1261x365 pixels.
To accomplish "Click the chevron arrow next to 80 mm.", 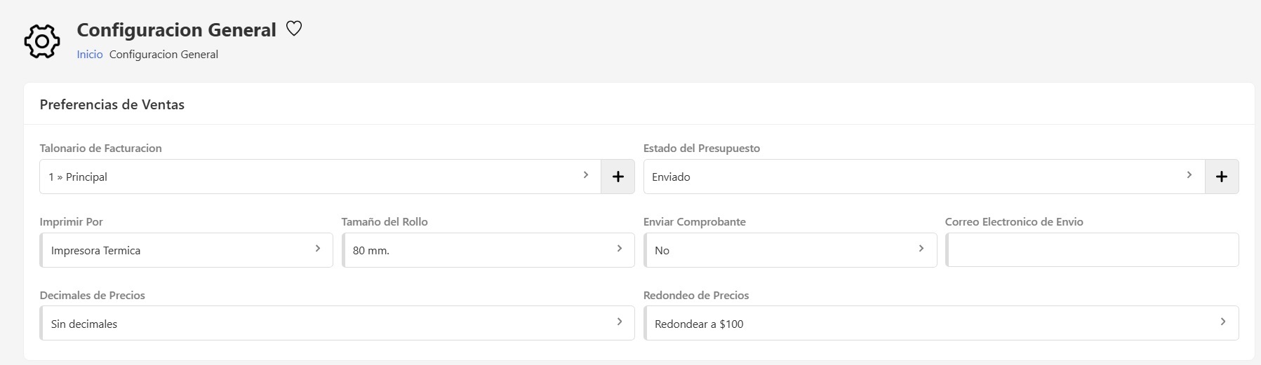I will [x=620, y=249].
